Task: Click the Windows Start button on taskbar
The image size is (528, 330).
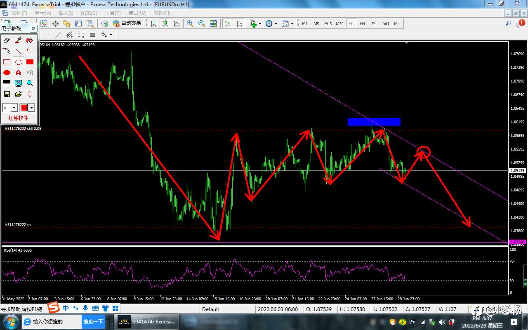Action: (x=10, y=321)
